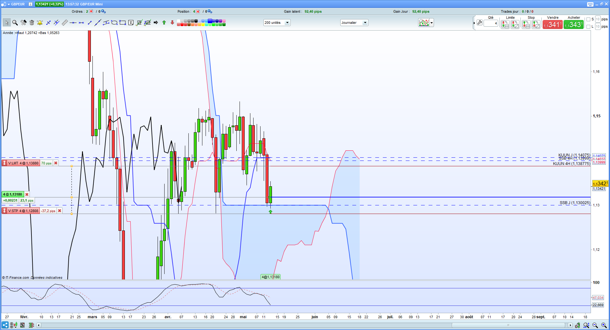This screenshot has width=610, height=330.
Task: Click the chart time scrollbar thumb
Action: (x=508, y=325)
